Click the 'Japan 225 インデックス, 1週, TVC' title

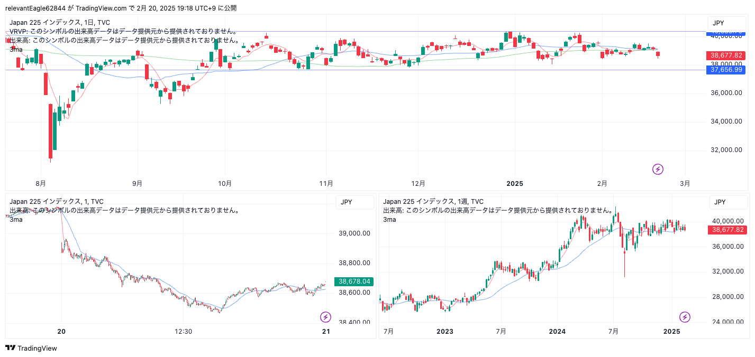click(433, 201)
